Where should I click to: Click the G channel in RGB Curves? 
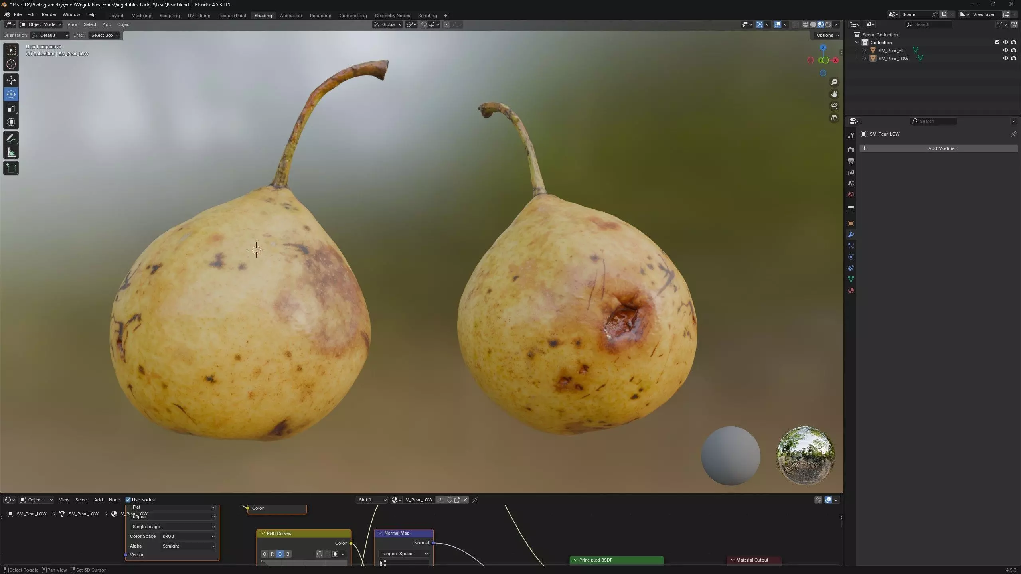coord(280,554)
